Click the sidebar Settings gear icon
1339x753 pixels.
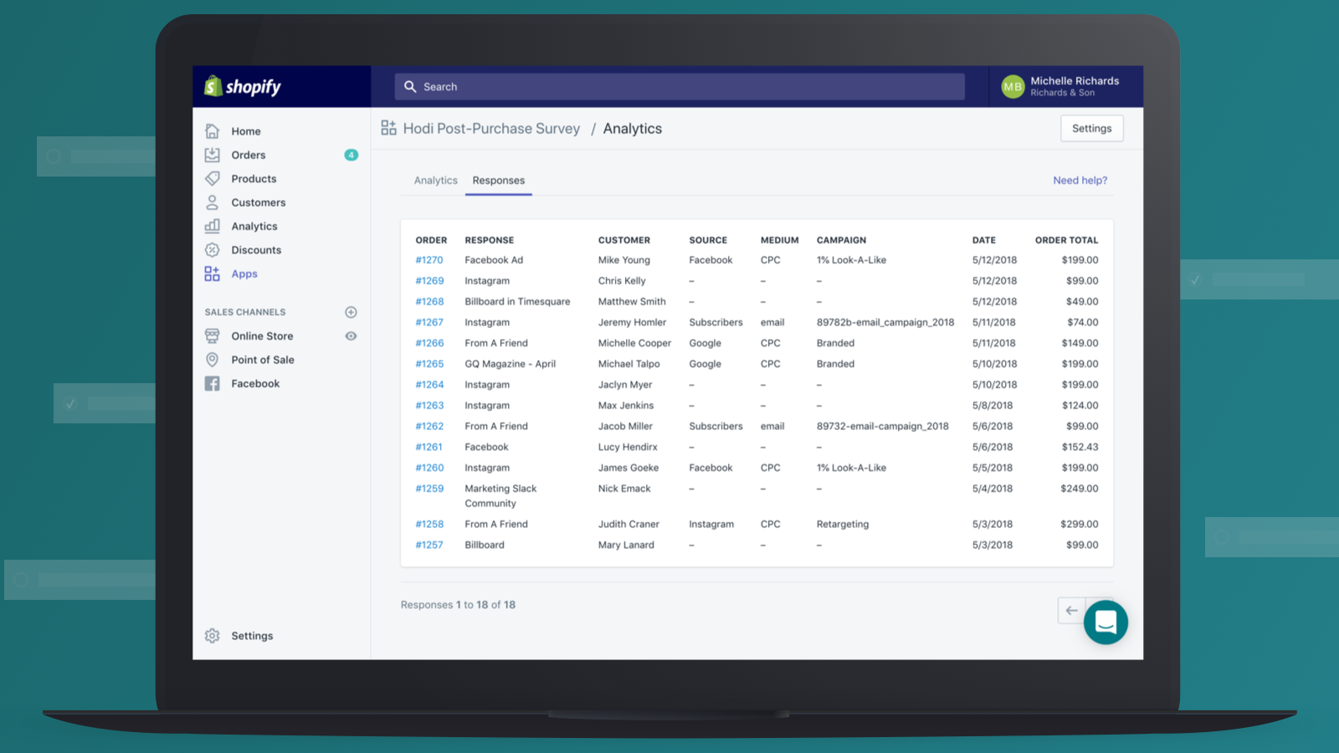click(x=213, y=636)
